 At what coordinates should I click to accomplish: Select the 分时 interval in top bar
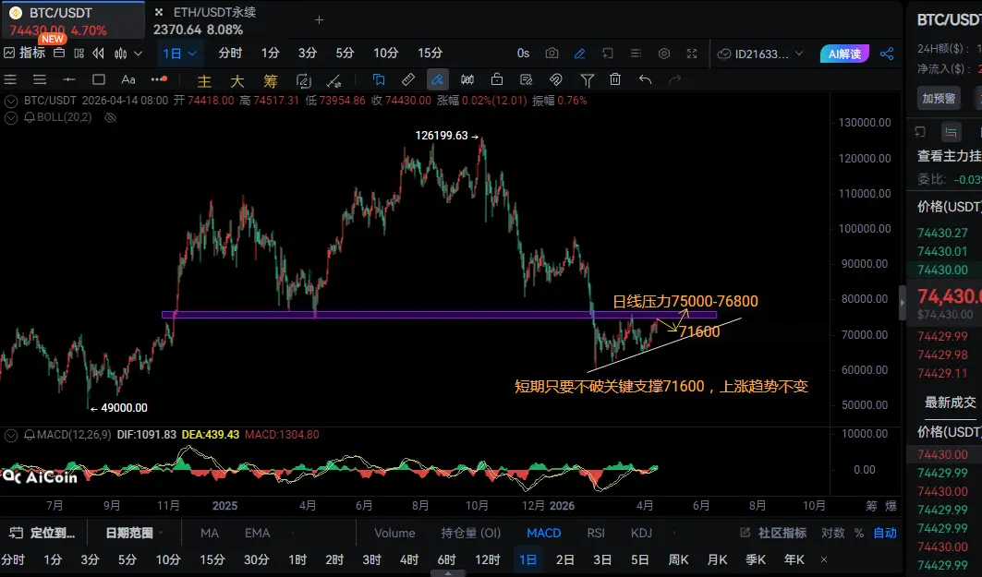(x=230, y=54)
